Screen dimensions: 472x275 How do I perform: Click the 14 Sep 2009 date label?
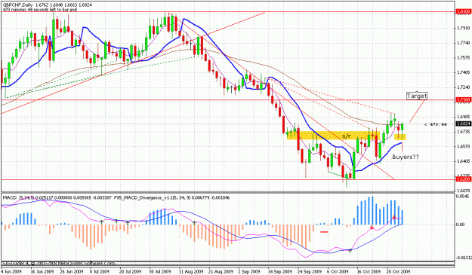(280, 272)
